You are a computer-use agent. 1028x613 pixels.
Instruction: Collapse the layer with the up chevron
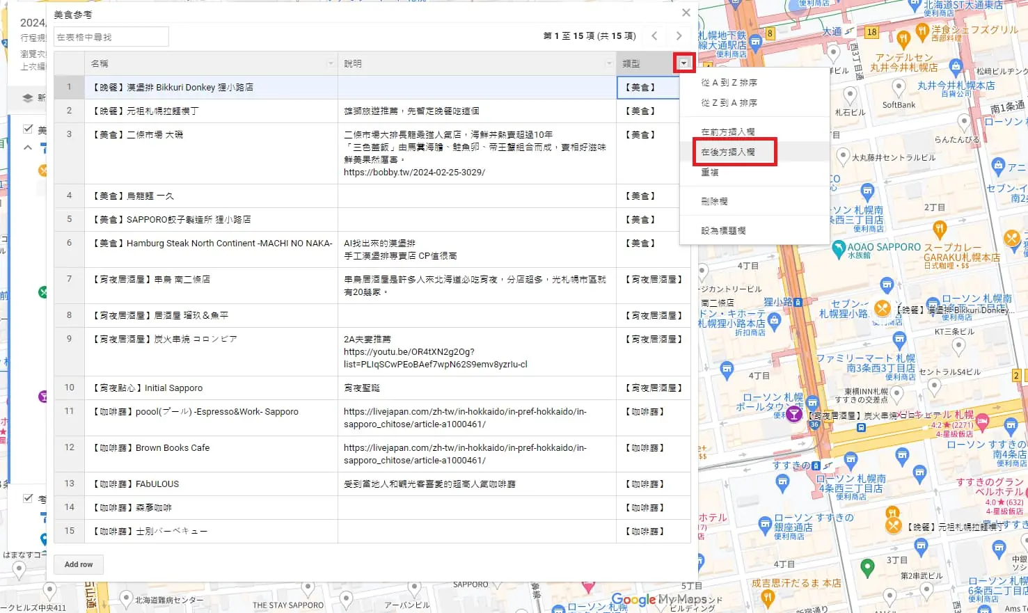tap(28, 148)
